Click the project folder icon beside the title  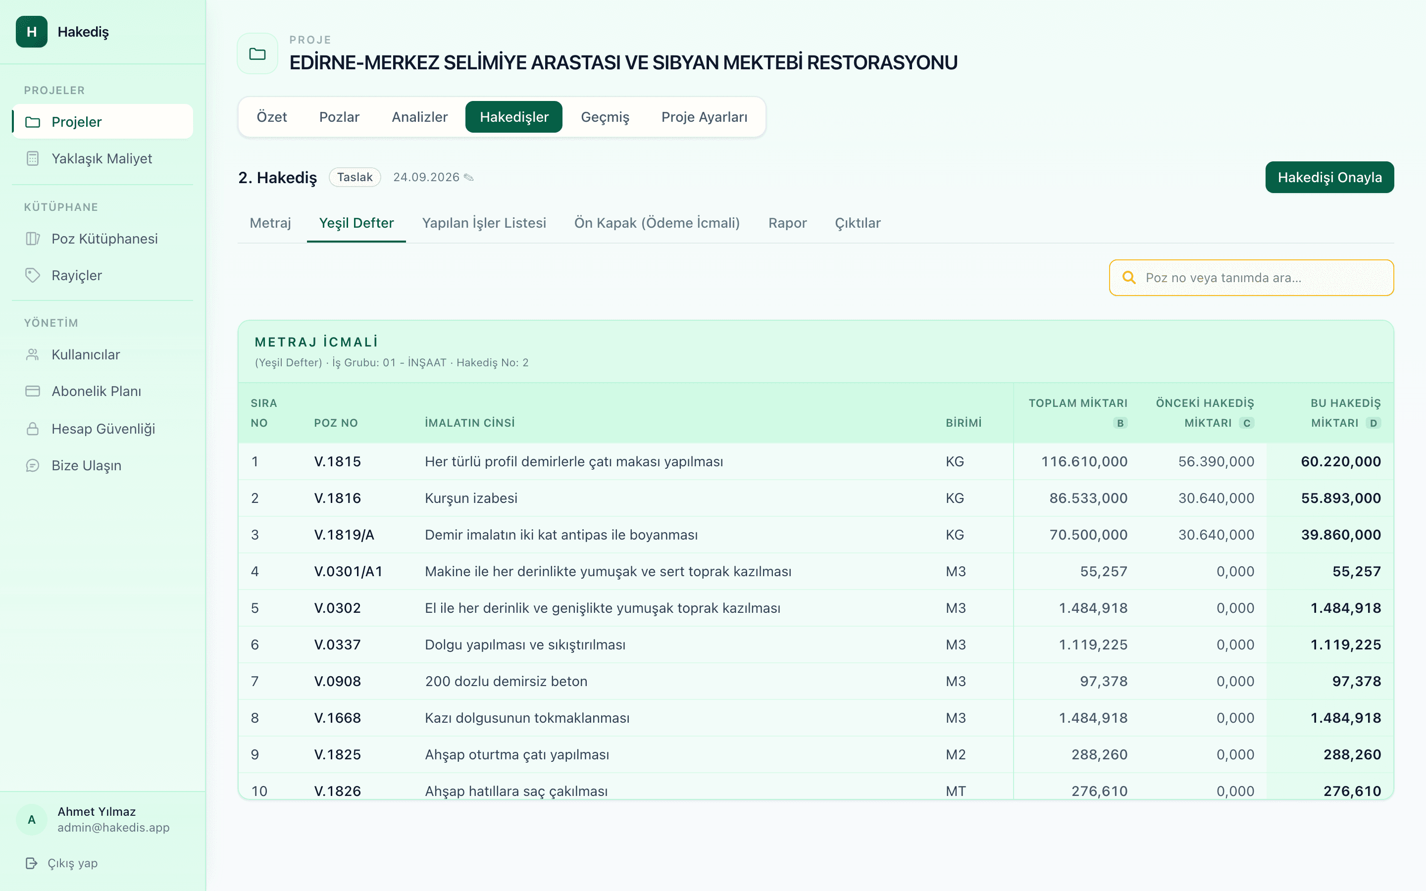257,53
